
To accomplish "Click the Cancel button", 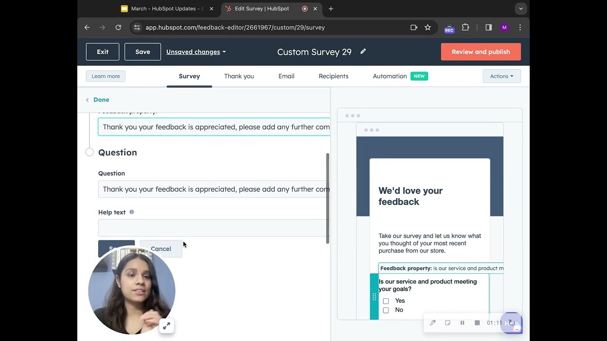I will click(161, 249).
